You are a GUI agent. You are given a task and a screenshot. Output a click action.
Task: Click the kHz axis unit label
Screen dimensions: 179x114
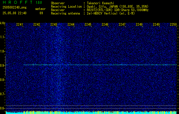click(3, 23)
